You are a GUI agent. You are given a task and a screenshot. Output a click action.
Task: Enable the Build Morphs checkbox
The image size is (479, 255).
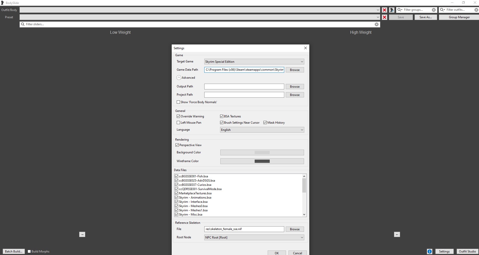(29, 252)
